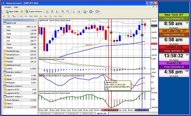Click the MACD indicator icon
Screen dimensions: 191x116
5,76
